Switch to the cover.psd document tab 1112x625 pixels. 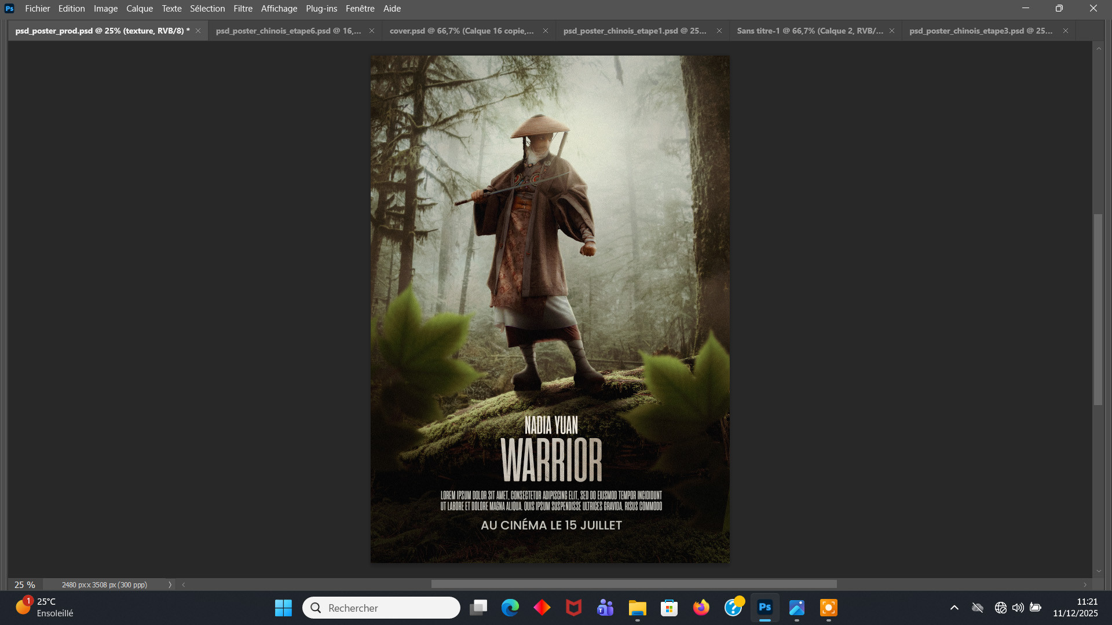tap(461, 31)
